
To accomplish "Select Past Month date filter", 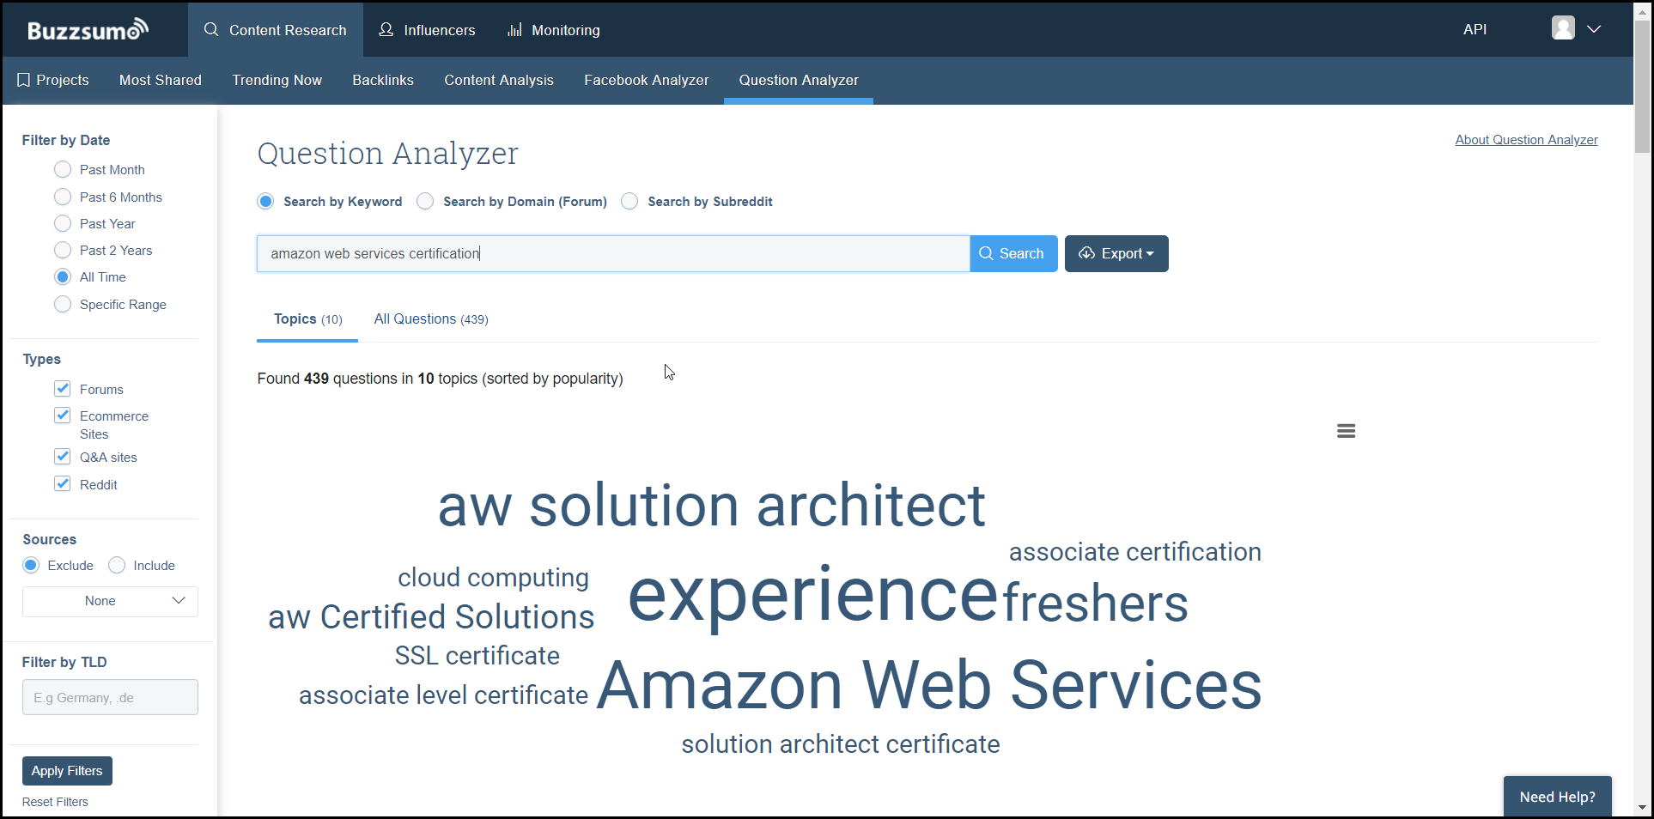I will pyautogui.click(x=63, y=170).
